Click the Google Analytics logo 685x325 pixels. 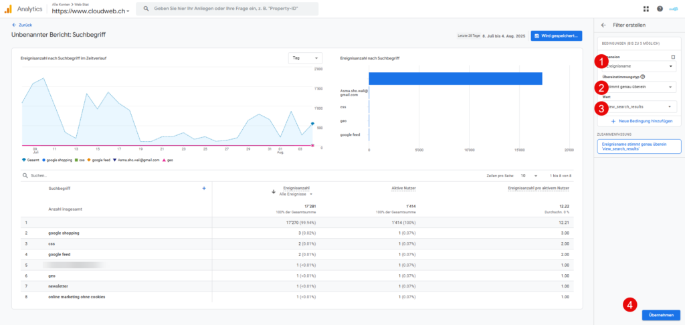point(9,9)
